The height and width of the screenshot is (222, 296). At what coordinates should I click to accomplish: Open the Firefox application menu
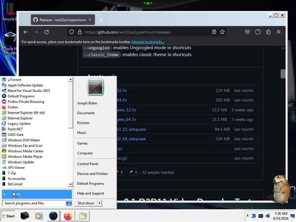(279, 32)
